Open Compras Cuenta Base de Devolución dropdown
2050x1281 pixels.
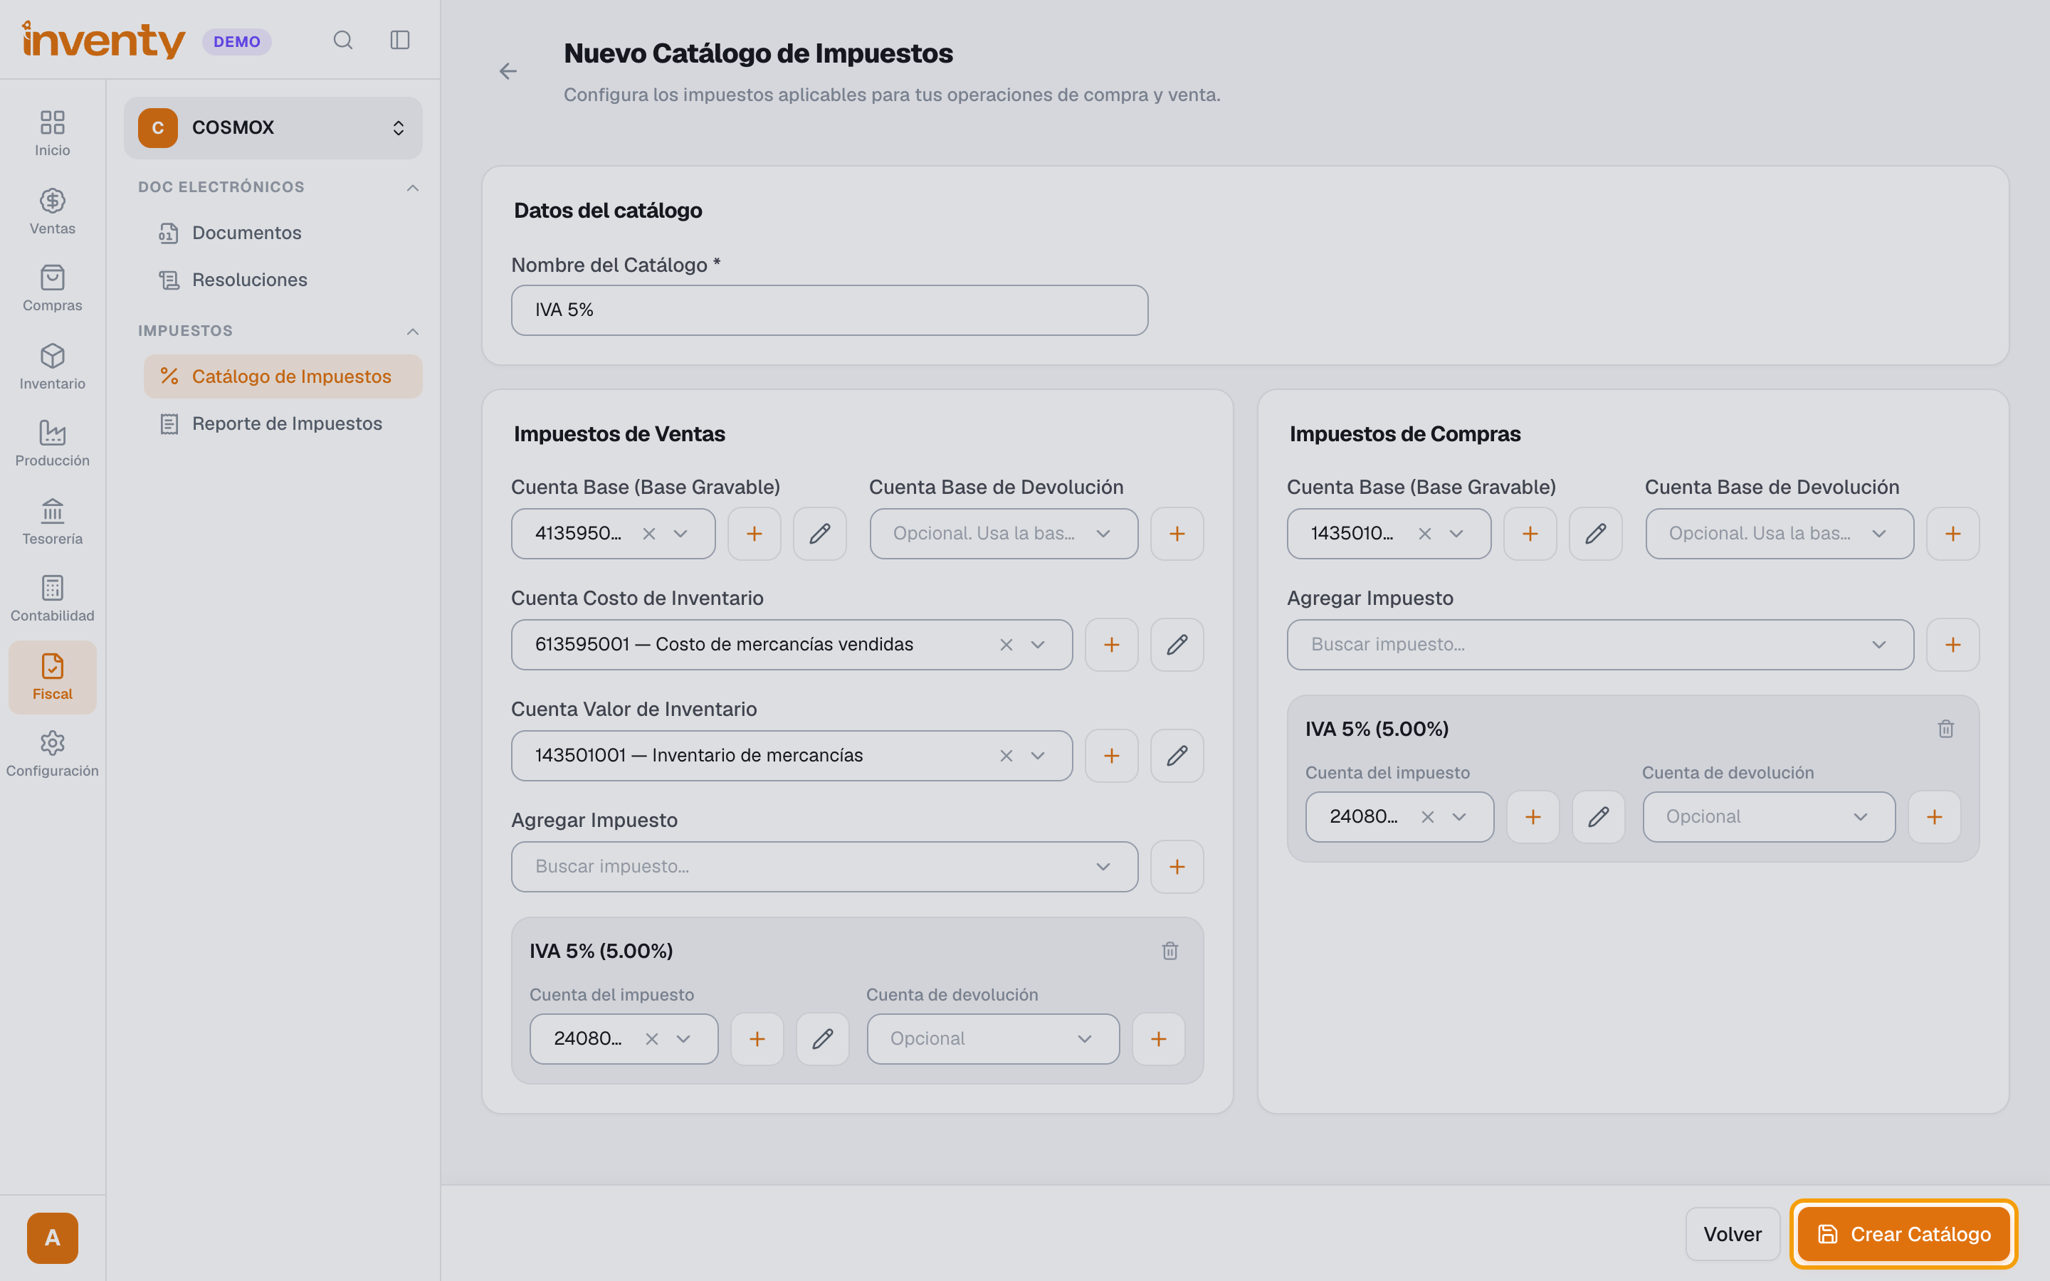(1779, 534)
